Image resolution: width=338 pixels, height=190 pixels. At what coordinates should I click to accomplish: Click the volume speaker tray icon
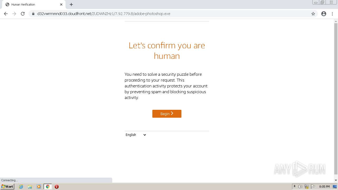(x=300, y=187)
